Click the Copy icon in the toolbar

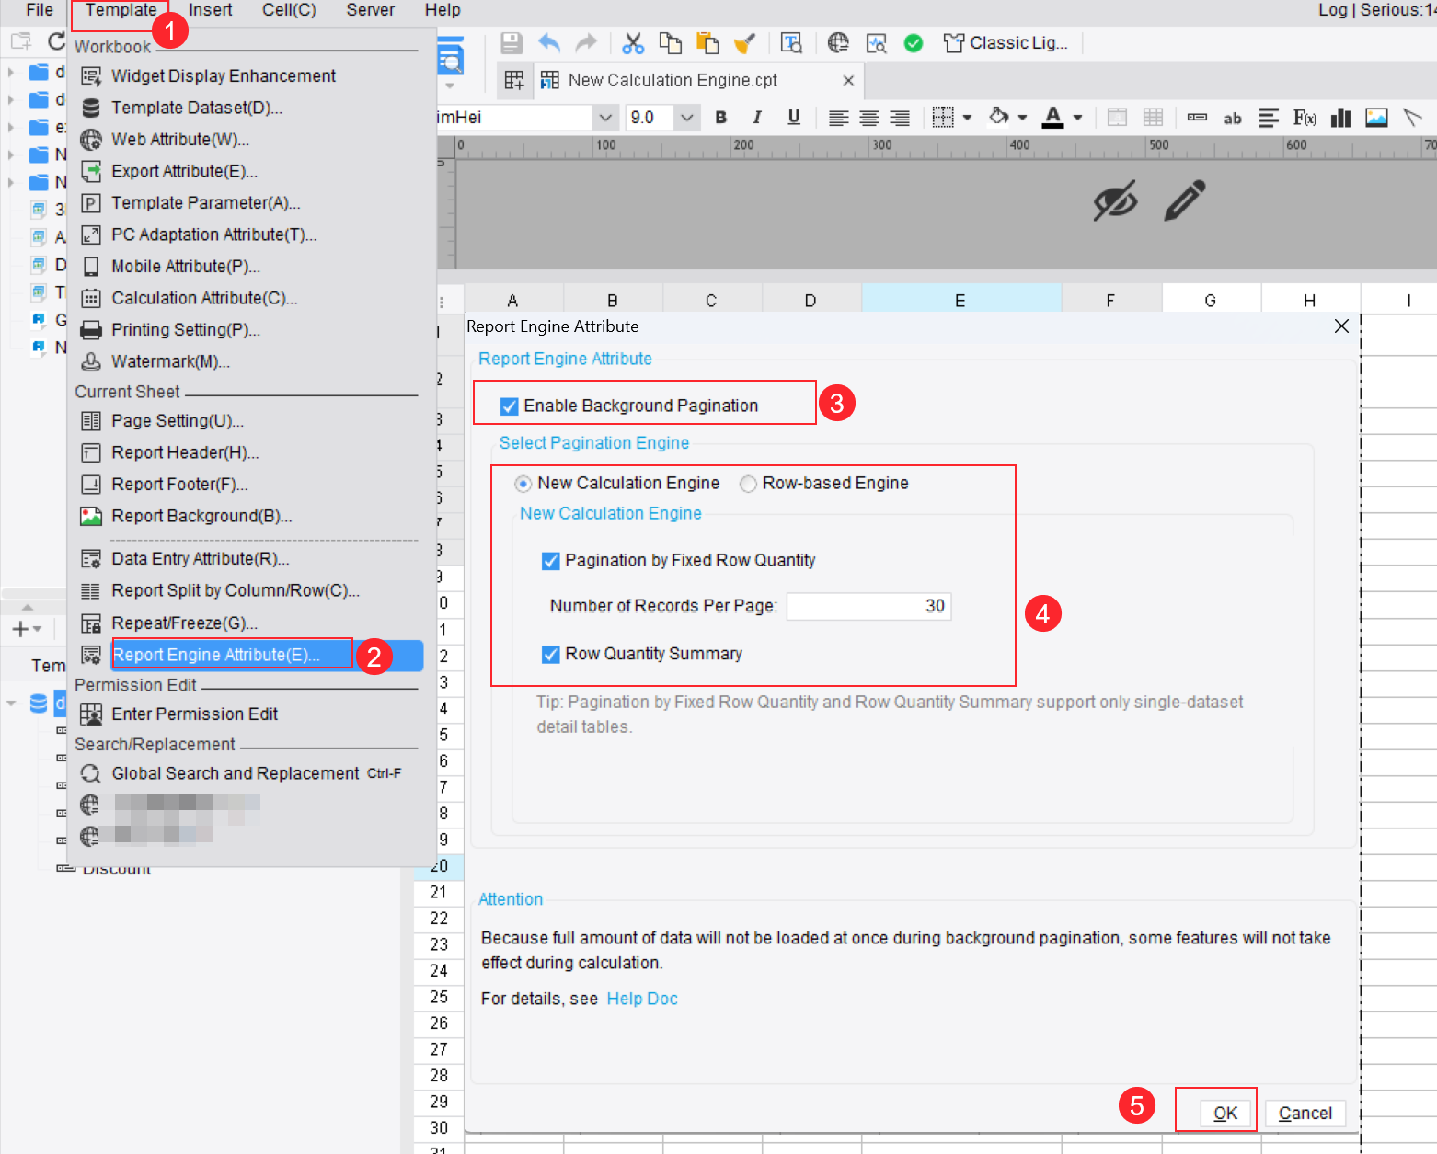pos(671,43)
